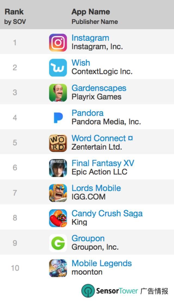The height and width of the screenshot is (302, 174).
Task: Open the Mobile Legends app icon
Action: (x=58, y=268)
